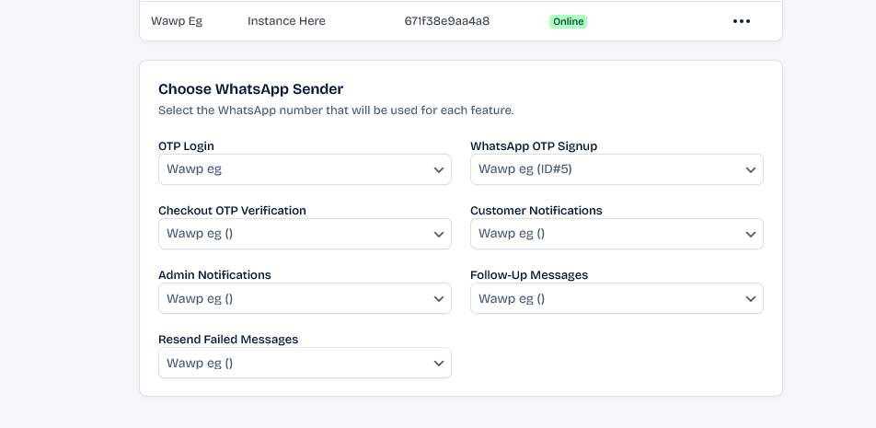This screenshot has width=876, height=428.
Task: Click the chevron arrow in Checkout OTP Verification field
Action: [x=439, y=235]
